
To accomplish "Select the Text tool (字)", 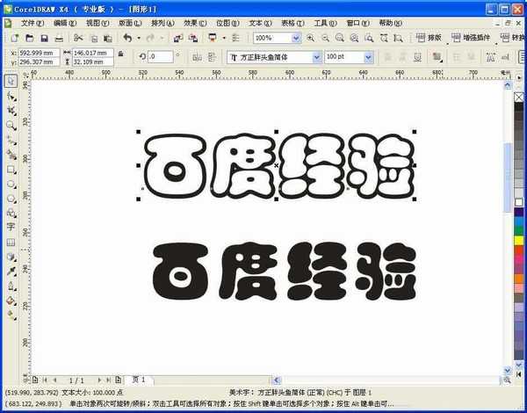I will pos(11,226).
